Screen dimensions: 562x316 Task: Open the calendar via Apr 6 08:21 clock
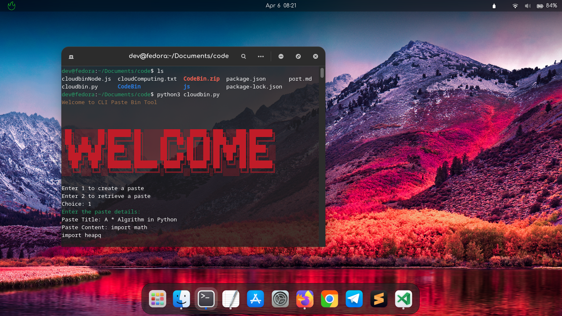281,6
